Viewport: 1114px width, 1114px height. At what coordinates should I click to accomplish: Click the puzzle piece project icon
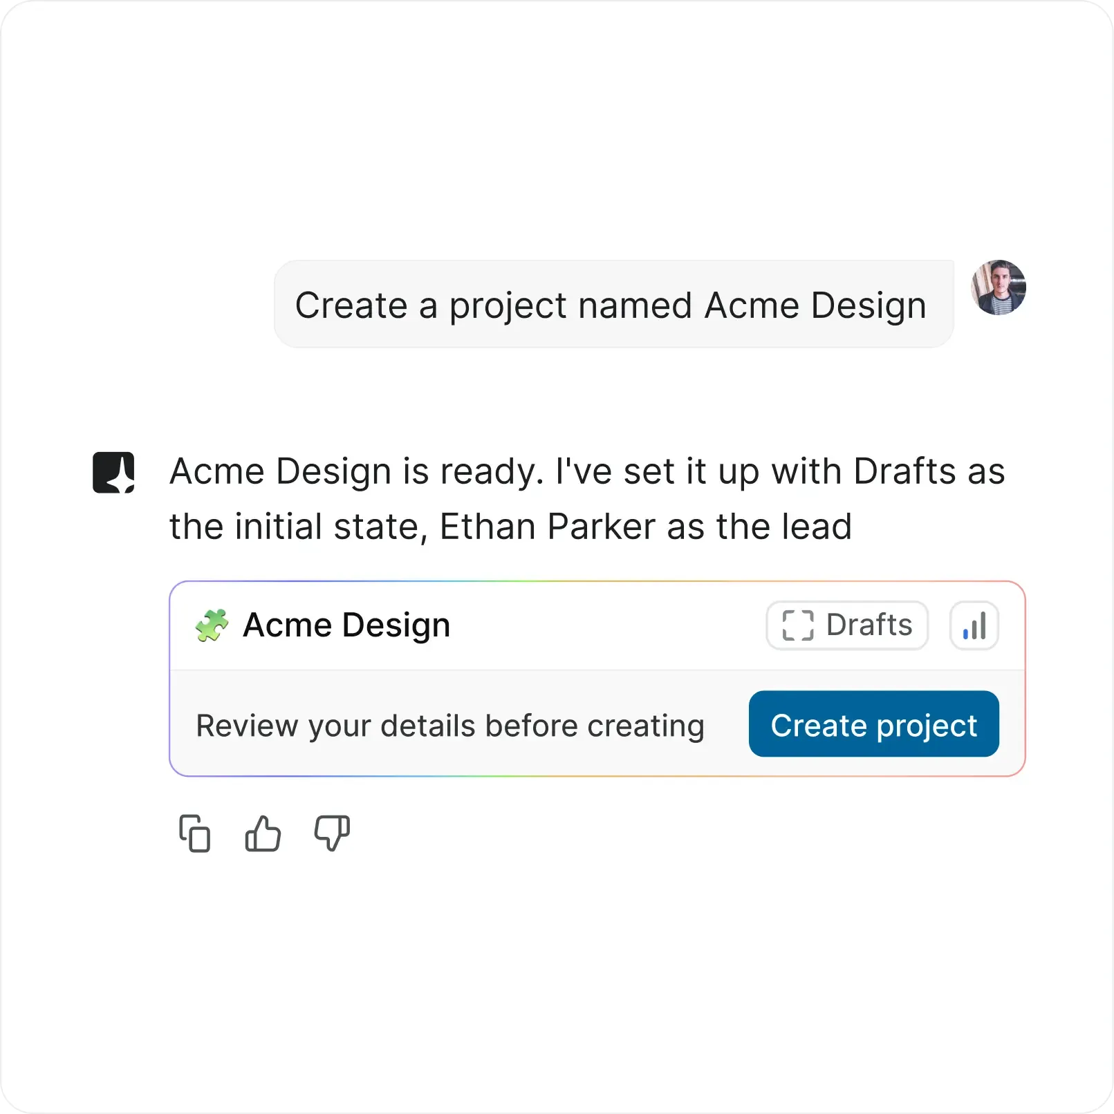click(x=211, y=625)
